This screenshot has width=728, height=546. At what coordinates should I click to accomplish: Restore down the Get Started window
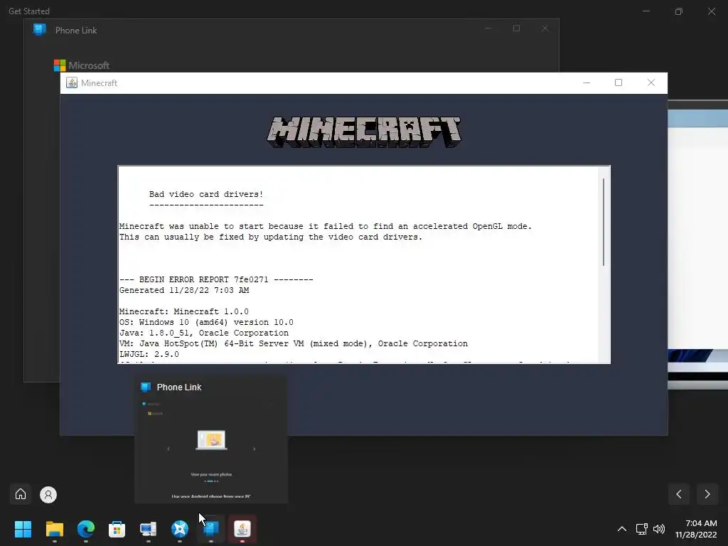[679, 11]
